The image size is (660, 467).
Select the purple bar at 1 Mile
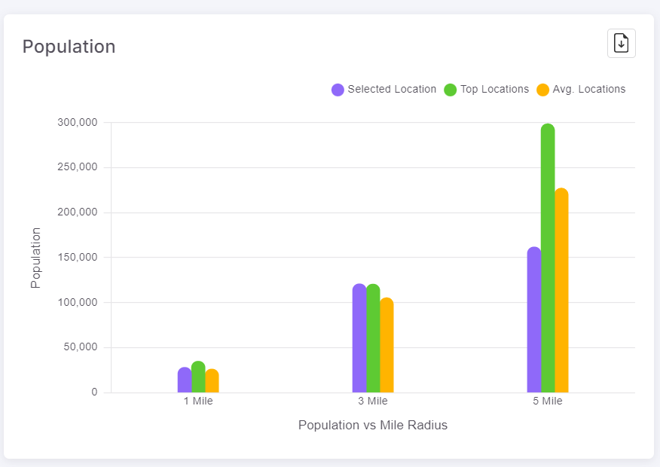coord(185,380)
